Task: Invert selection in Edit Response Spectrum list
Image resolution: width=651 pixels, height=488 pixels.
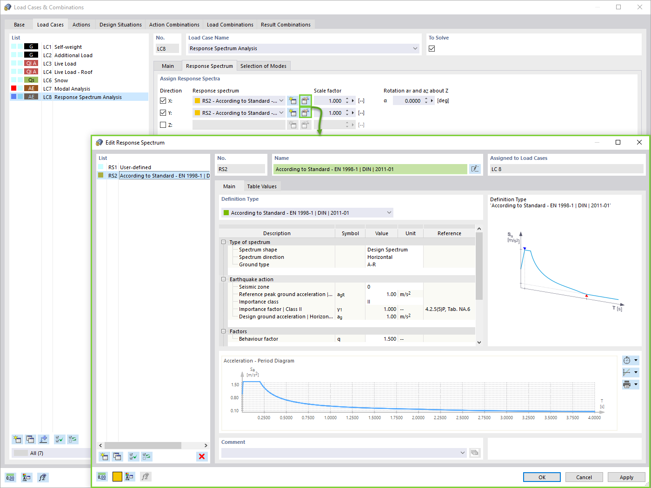Action: (x=146, y=456)
